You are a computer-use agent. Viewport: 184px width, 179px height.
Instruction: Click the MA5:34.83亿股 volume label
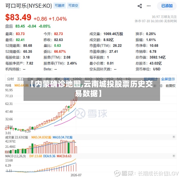point(41,137)
